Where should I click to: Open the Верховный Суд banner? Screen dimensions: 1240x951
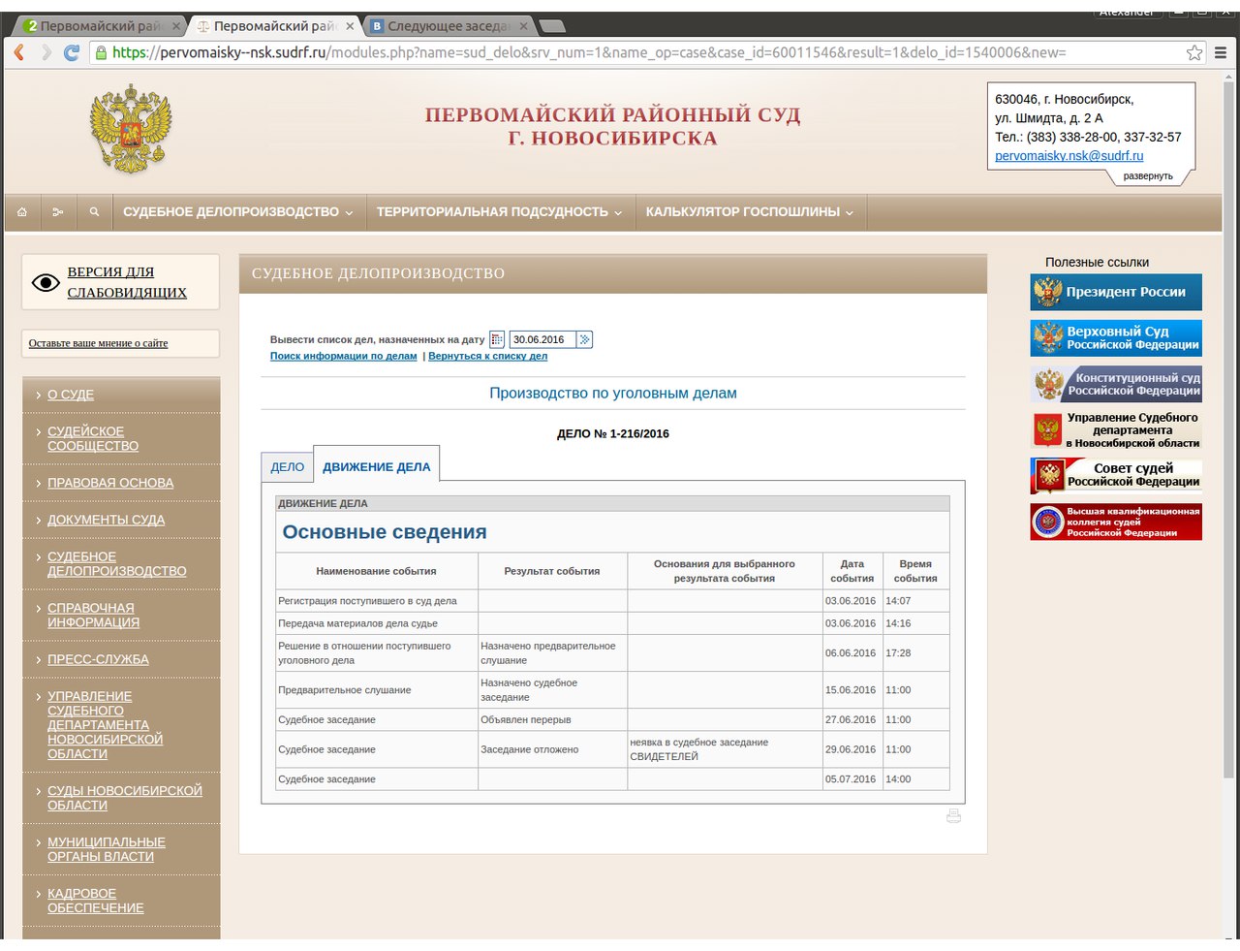[1116, 338]
